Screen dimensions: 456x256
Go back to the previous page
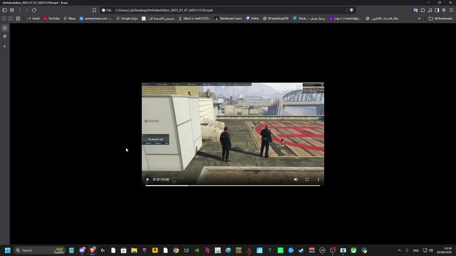pos(20,10)
